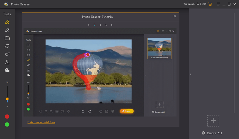Image resolution: width=239 pixels, height=139 pixels.
Task: Click the save disk icon in tutorial preview
Action: tap(107, 111)
